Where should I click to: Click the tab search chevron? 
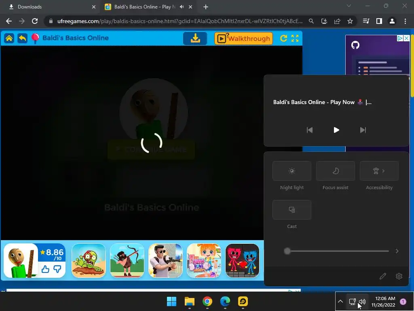(x=349, y=6)
